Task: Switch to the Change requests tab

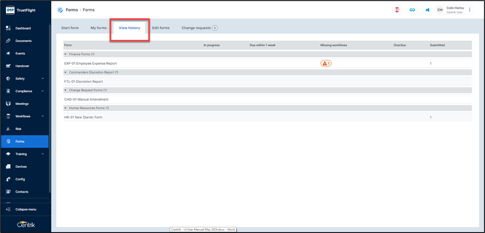Action: pyautogui.click(x=196, y=28)
